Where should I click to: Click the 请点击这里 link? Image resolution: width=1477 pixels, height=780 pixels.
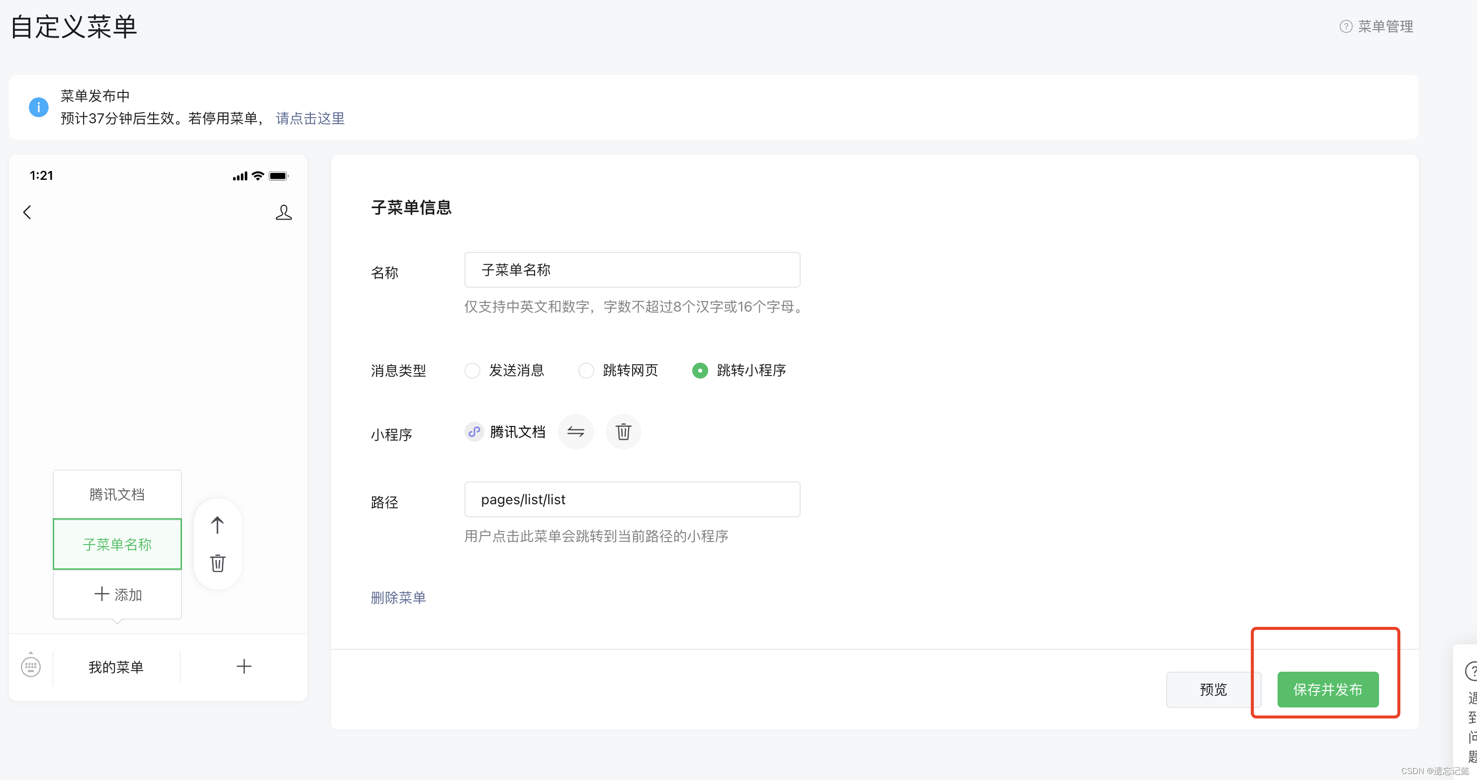(310, 119)
